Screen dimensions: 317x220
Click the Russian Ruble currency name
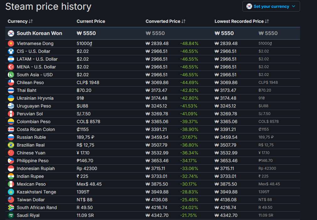(31, 137)
